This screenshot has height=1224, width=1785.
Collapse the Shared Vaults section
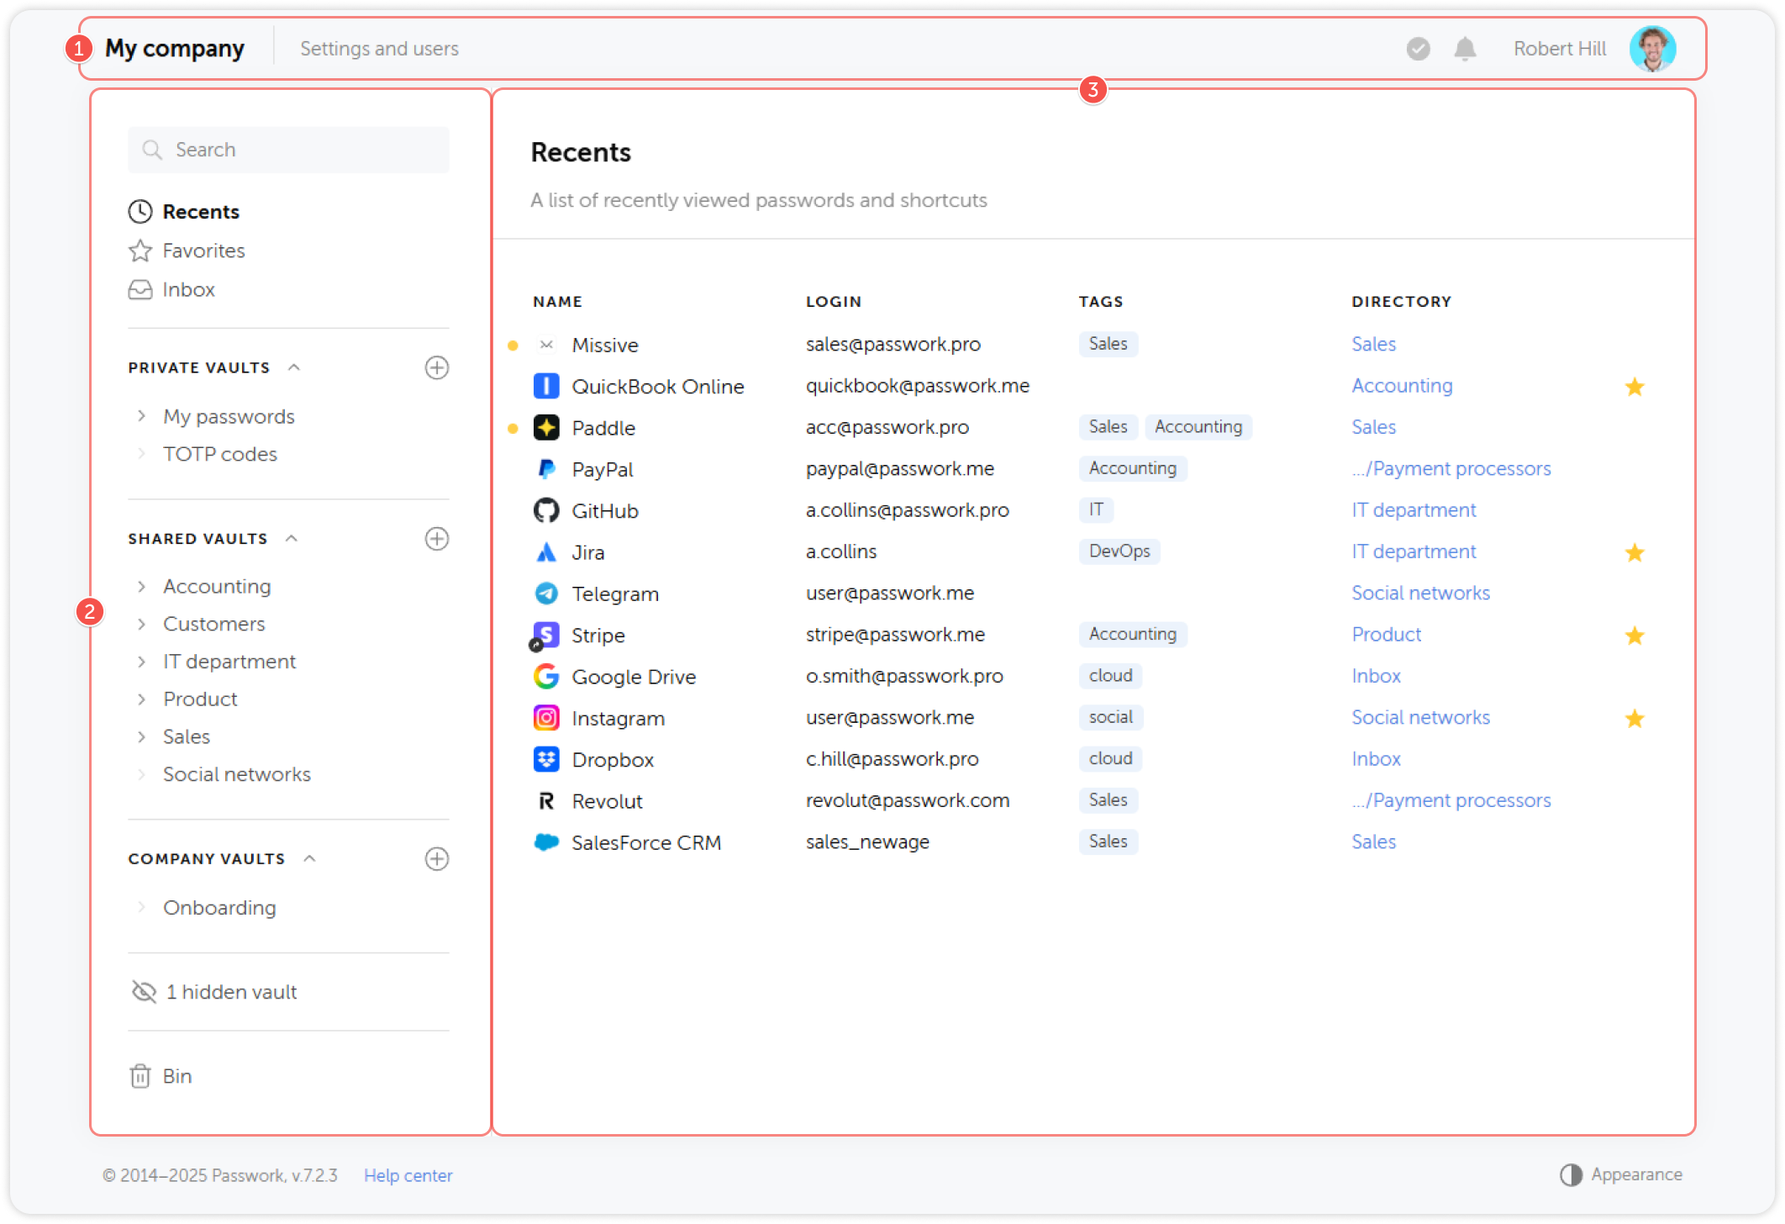click(x=292, y=538)
